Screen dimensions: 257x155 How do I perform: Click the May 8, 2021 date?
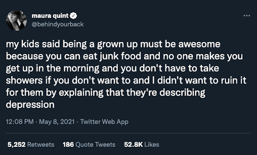click(x=57, y=122)
